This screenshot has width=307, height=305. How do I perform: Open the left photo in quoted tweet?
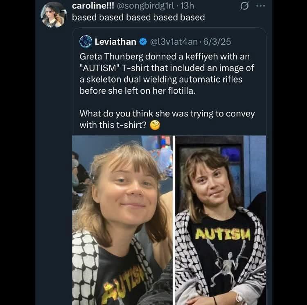click(122, 220)
